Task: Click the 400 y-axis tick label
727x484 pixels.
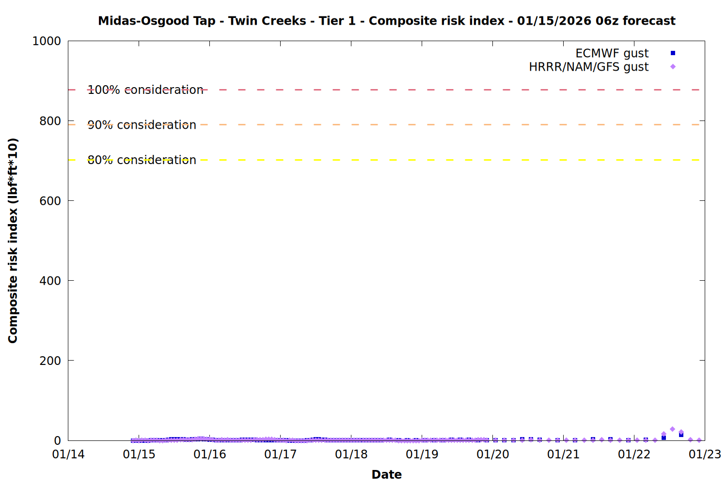Action: click(x=50, y=281)
